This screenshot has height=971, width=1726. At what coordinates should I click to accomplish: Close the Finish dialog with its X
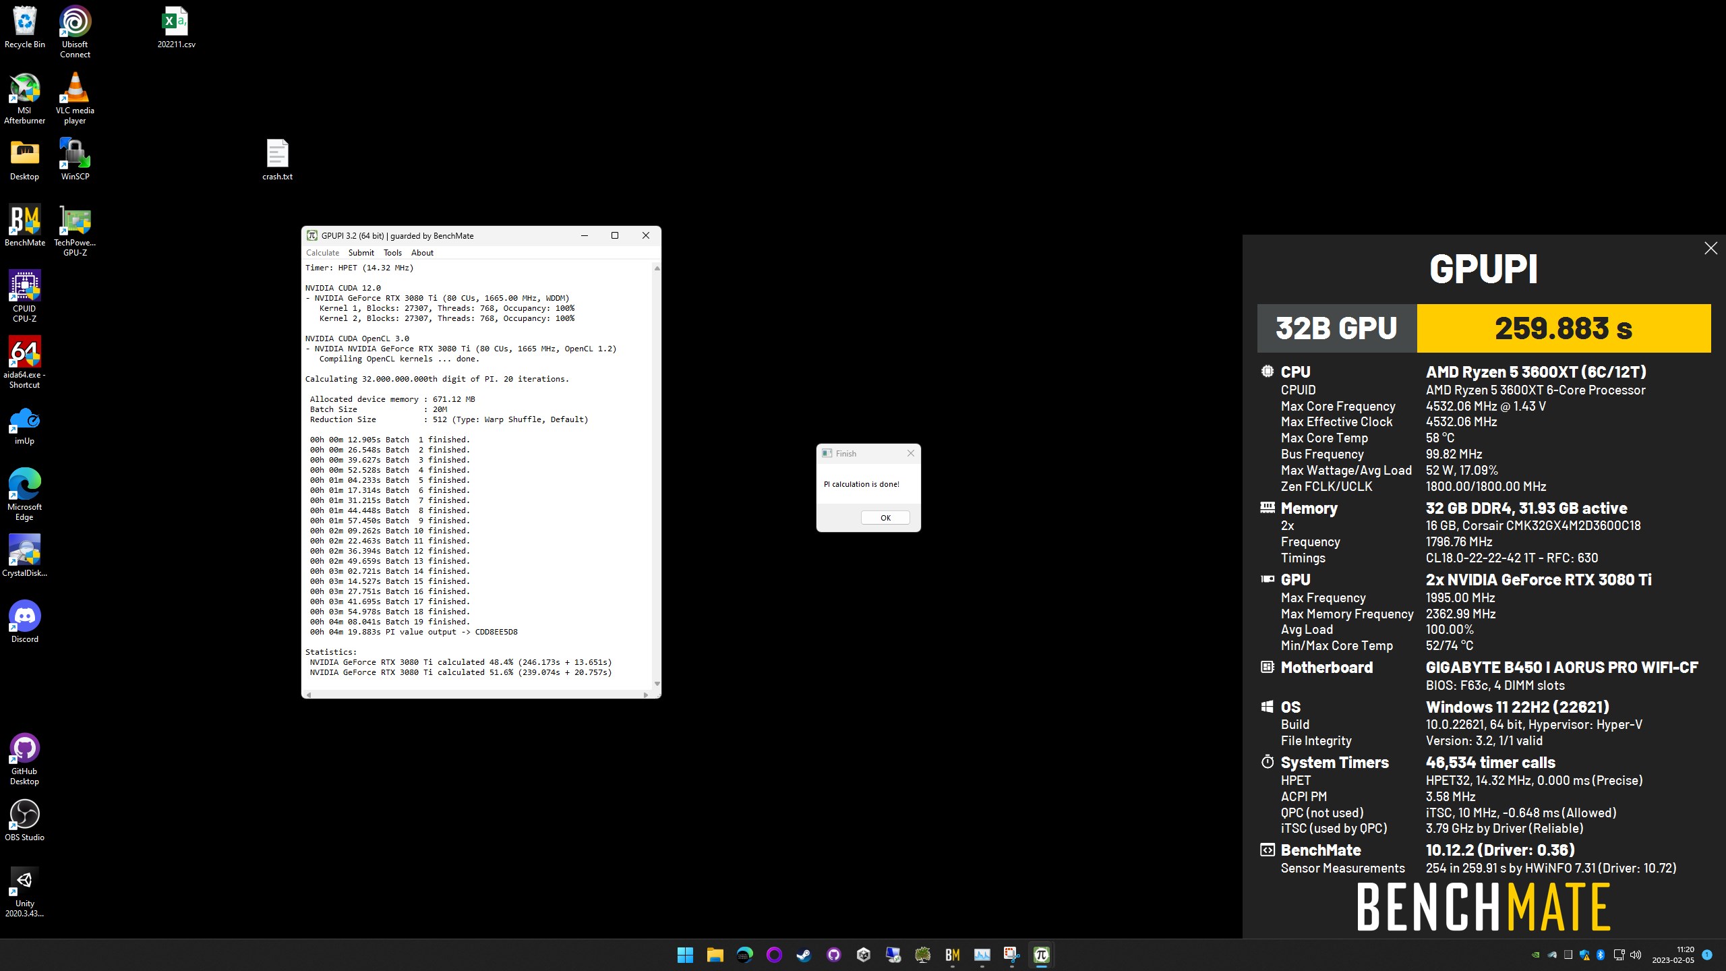pos(911,453)
